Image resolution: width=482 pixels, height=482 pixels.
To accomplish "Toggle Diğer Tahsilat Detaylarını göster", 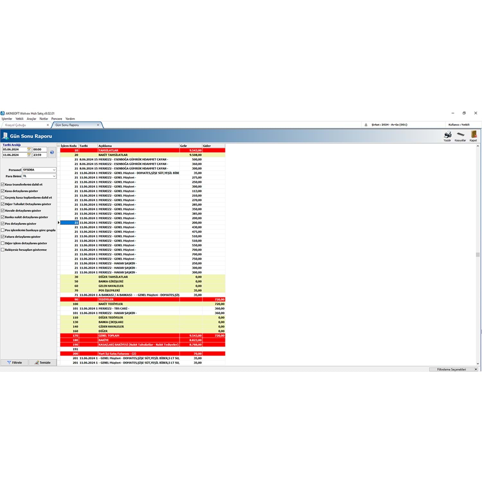I will pyautogui.click(x=3, y=204).
